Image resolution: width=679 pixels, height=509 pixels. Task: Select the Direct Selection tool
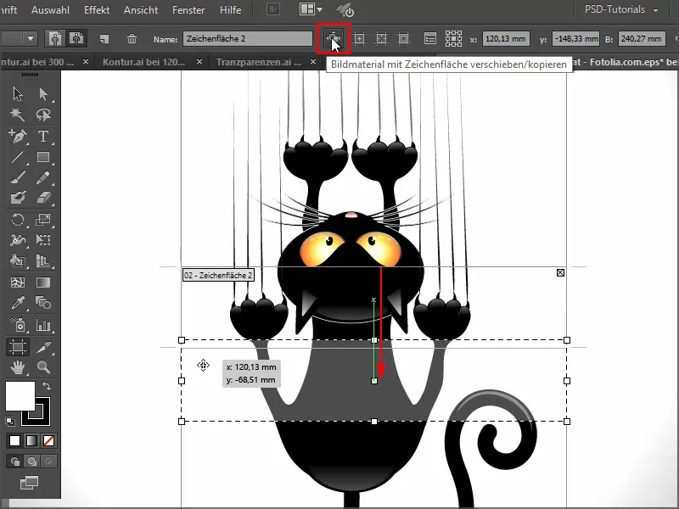(43, 94)
